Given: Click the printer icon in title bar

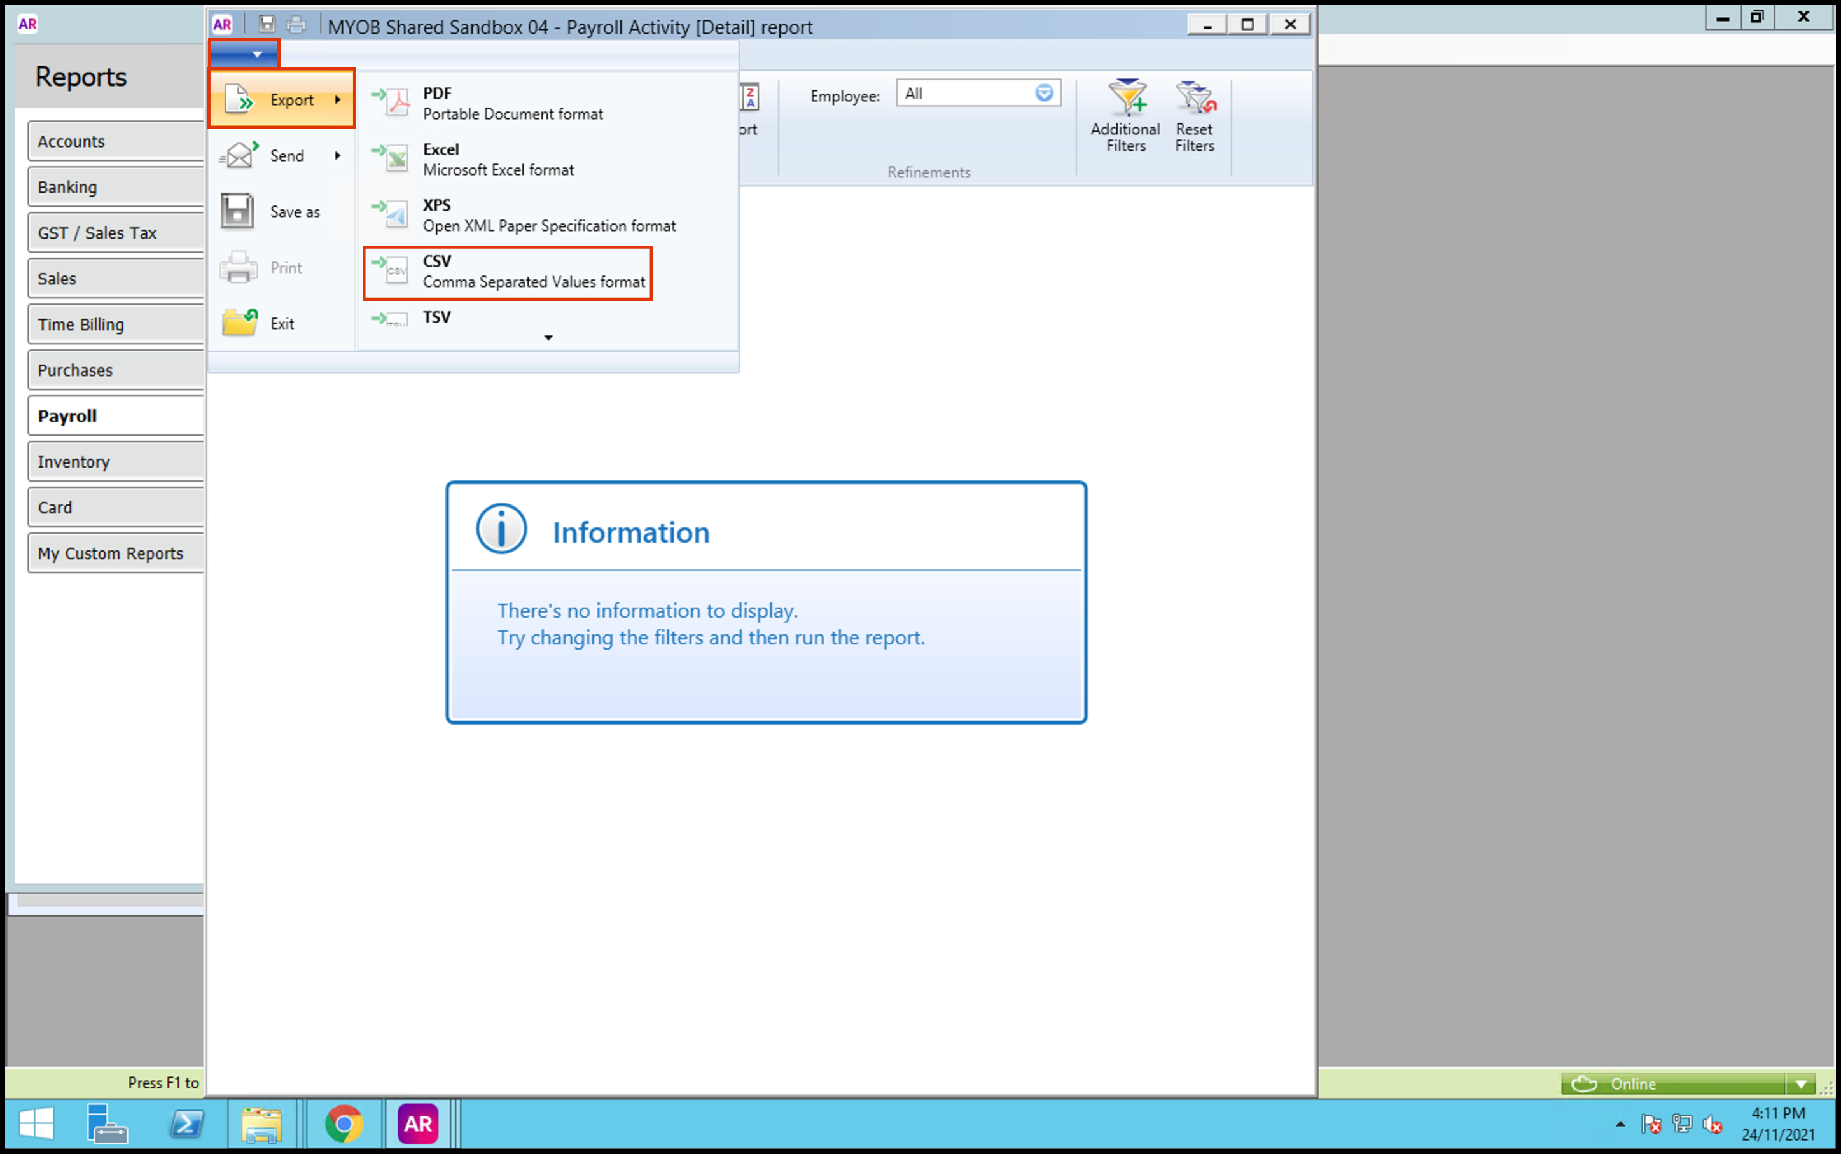Looking at the screenshot, I should pos(296,24).
